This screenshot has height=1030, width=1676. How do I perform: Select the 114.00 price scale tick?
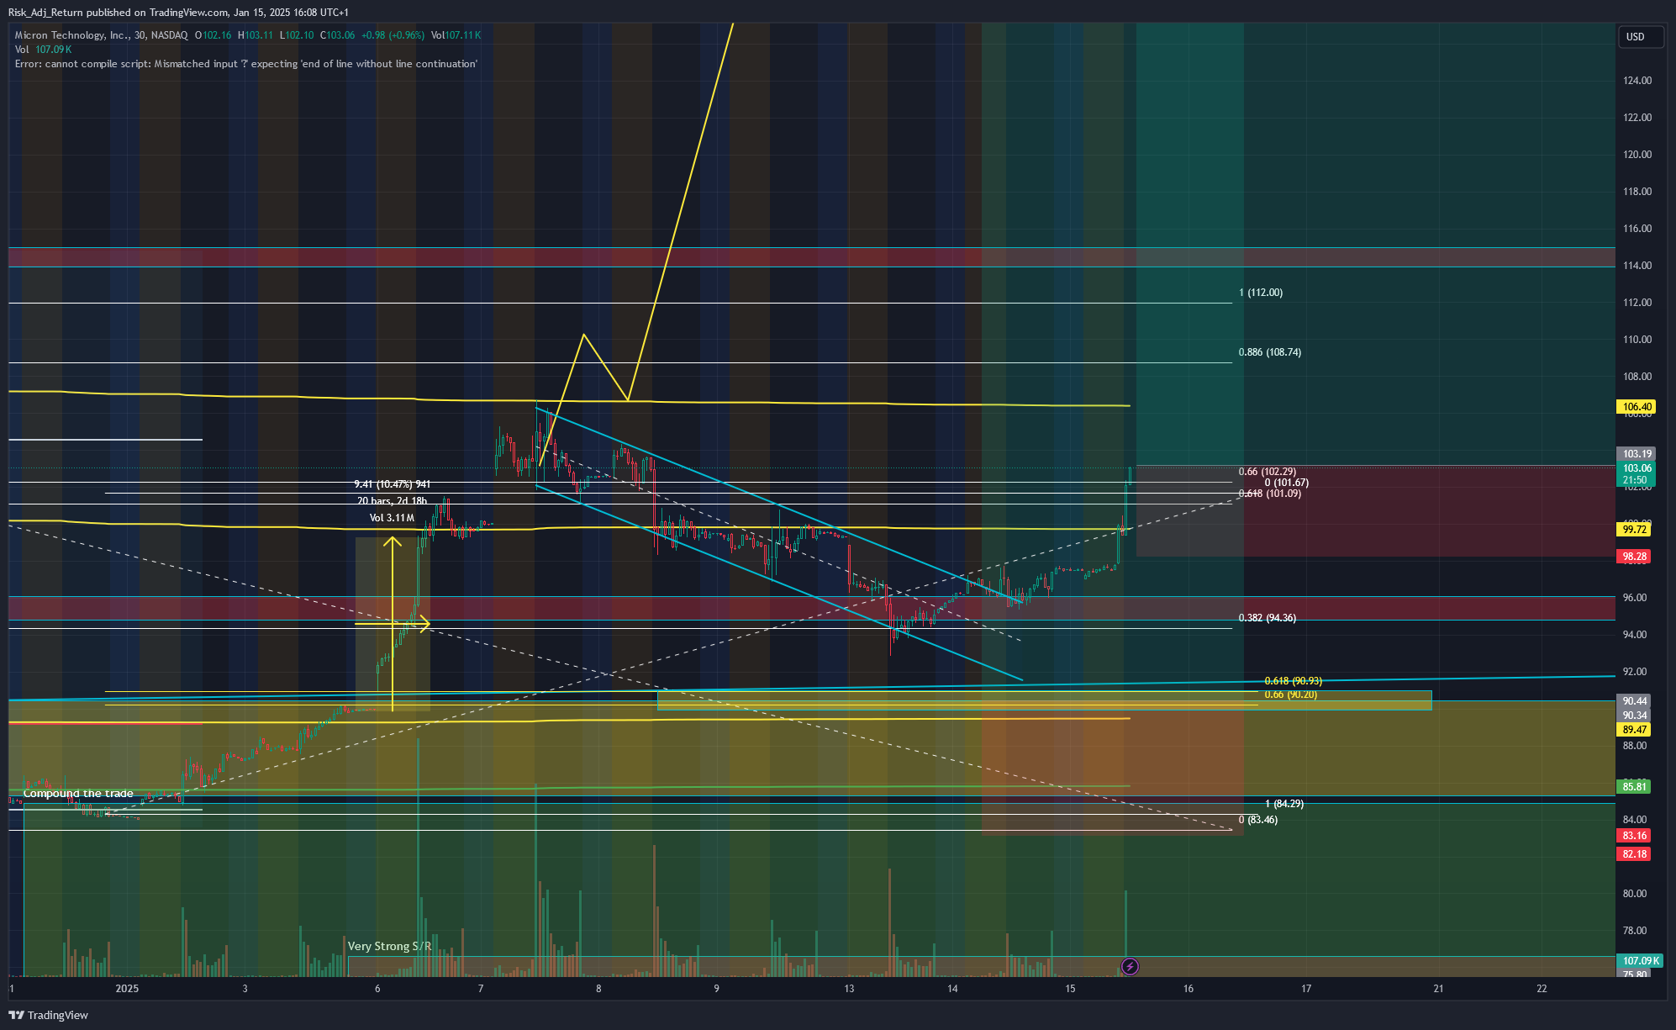click(x=1637, y=266)
